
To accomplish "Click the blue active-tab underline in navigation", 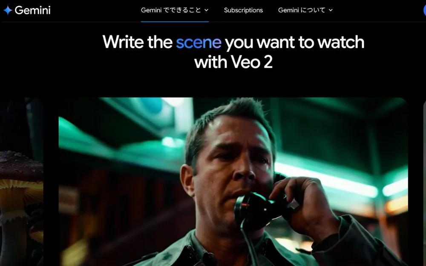I will point(175,21).
